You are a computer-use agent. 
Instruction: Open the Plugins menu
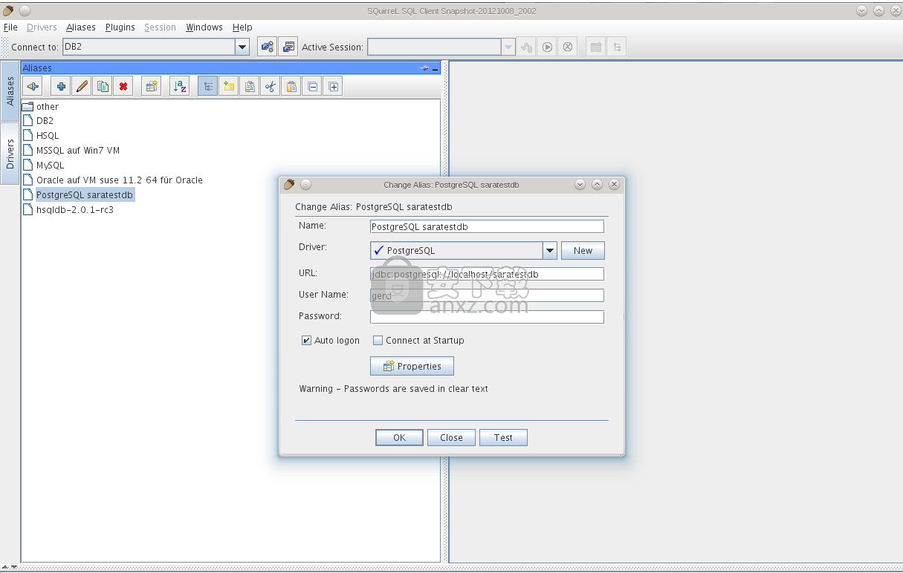(x=120, y=27)
